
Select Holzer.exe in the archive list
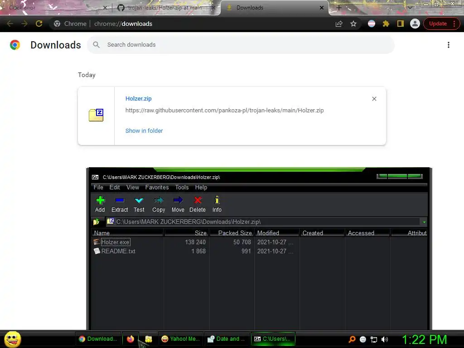coord(116,242)
